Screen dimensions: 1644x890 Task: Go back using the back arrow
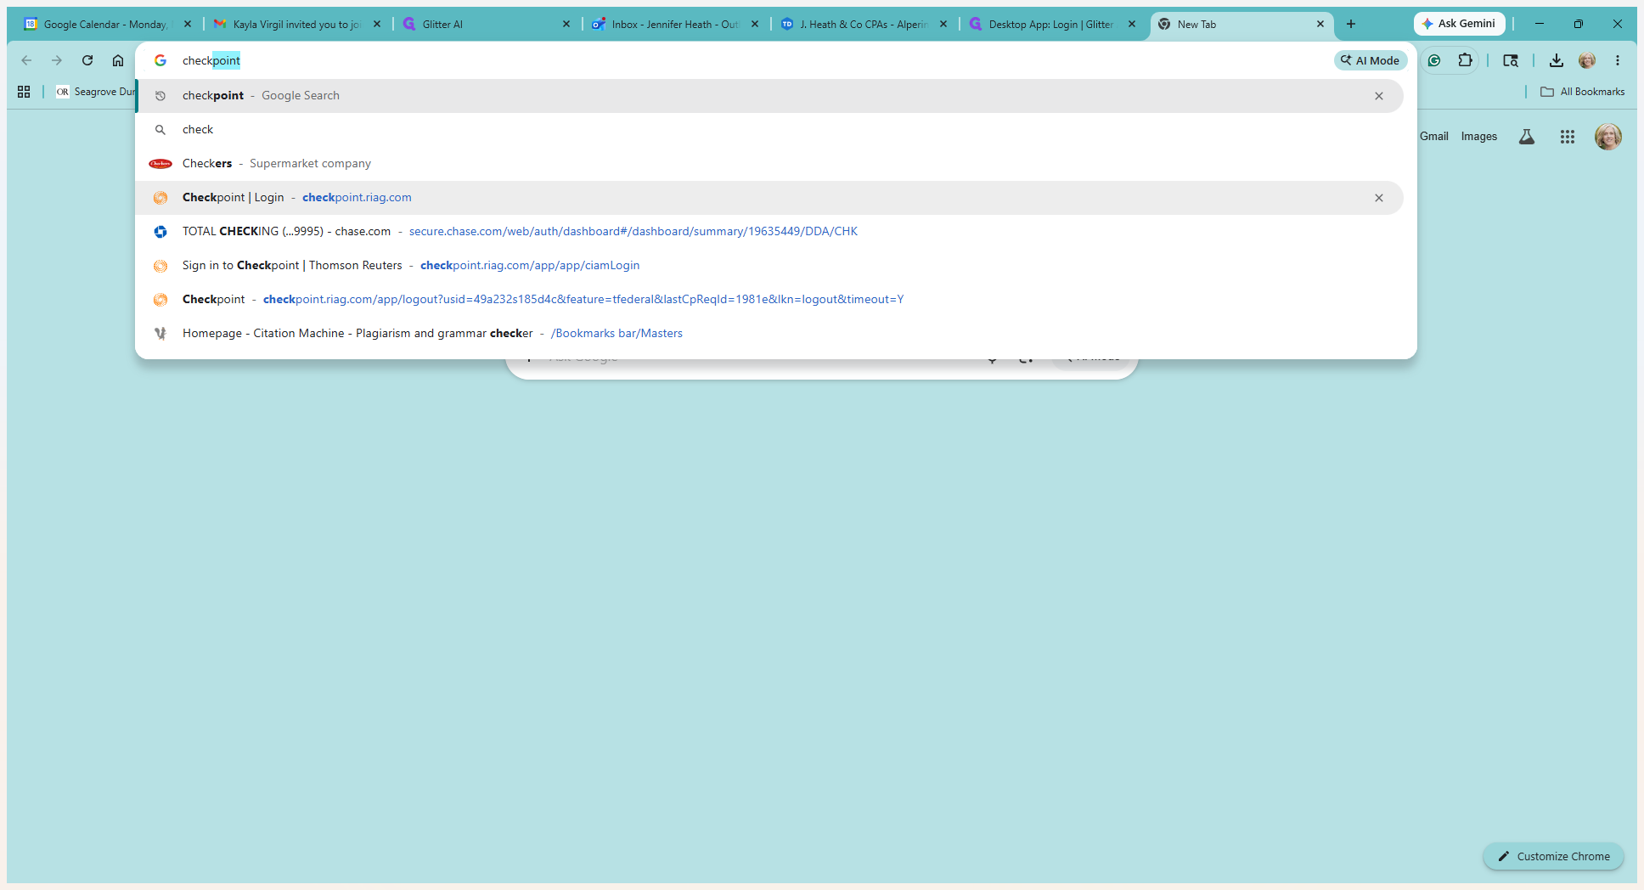(26, 60)
